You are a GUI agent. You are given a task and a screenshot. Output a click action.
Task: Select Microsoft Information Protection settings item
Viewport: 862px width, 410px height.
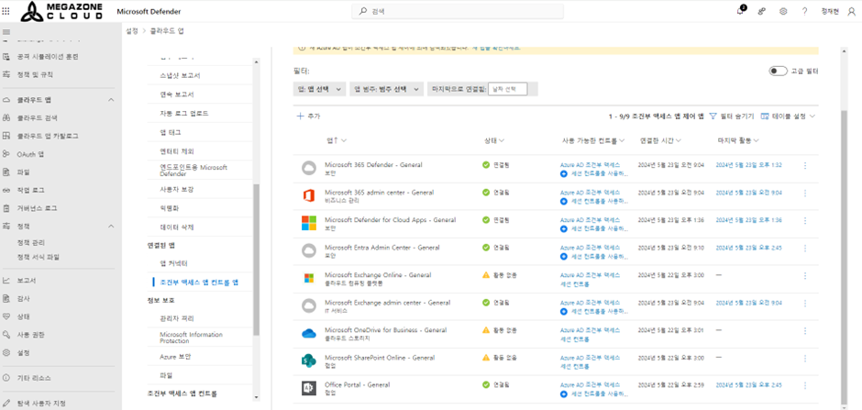pos(191,338)
